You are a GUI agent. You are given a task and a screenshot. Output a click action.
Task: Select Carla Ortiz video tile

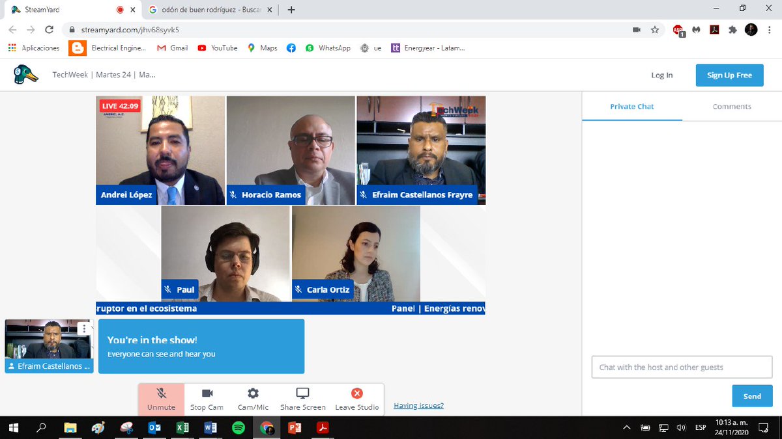point(356,254)
